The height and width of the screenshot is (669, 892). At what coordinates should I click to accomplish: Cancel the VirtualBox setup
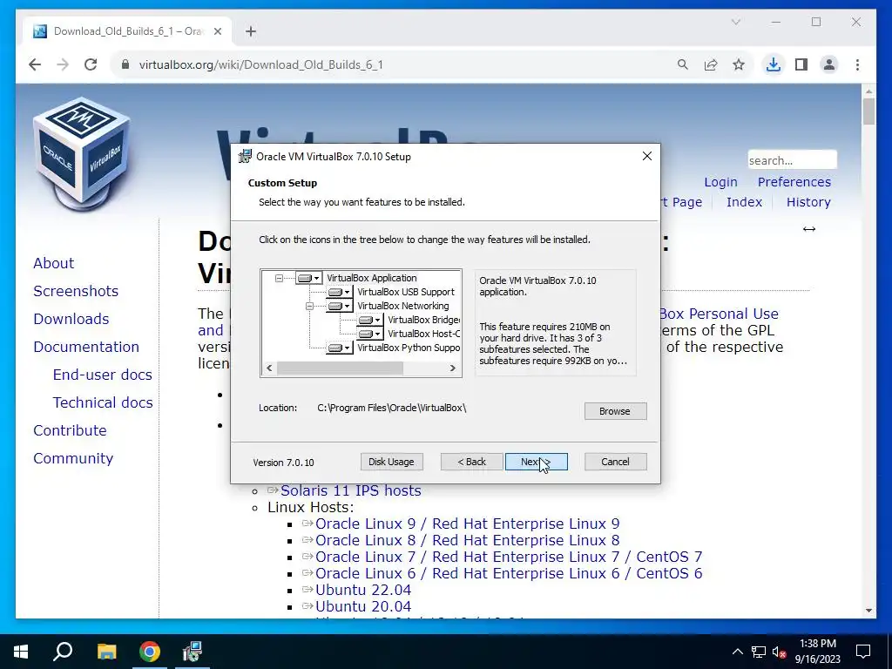[615, 462]
